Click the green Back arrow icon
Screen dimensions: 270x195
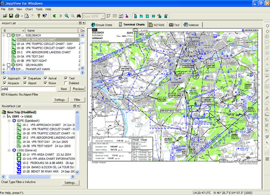pyautogui.click(x=54, y=16)
